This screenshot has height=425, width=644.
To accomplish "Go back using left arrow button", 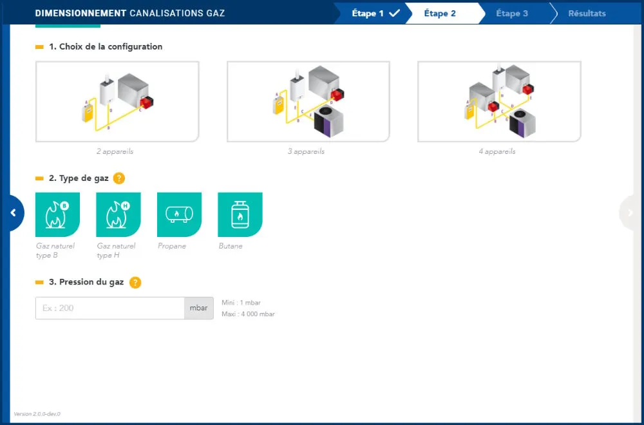I will click(x=13, y=213).
